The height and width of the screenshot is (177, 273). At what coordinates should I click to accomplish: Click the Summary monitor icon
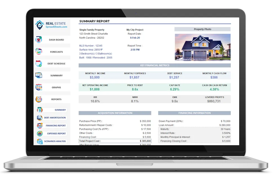(39, 75)
